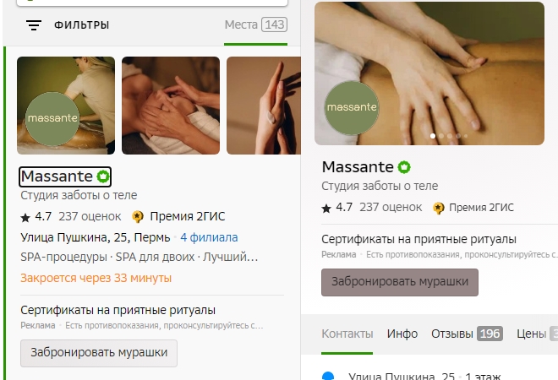This screenshot has height=380, width=558.
Task: Click the 2ГИС award medal icon in detail panel
Action: [x=439, y=208]
